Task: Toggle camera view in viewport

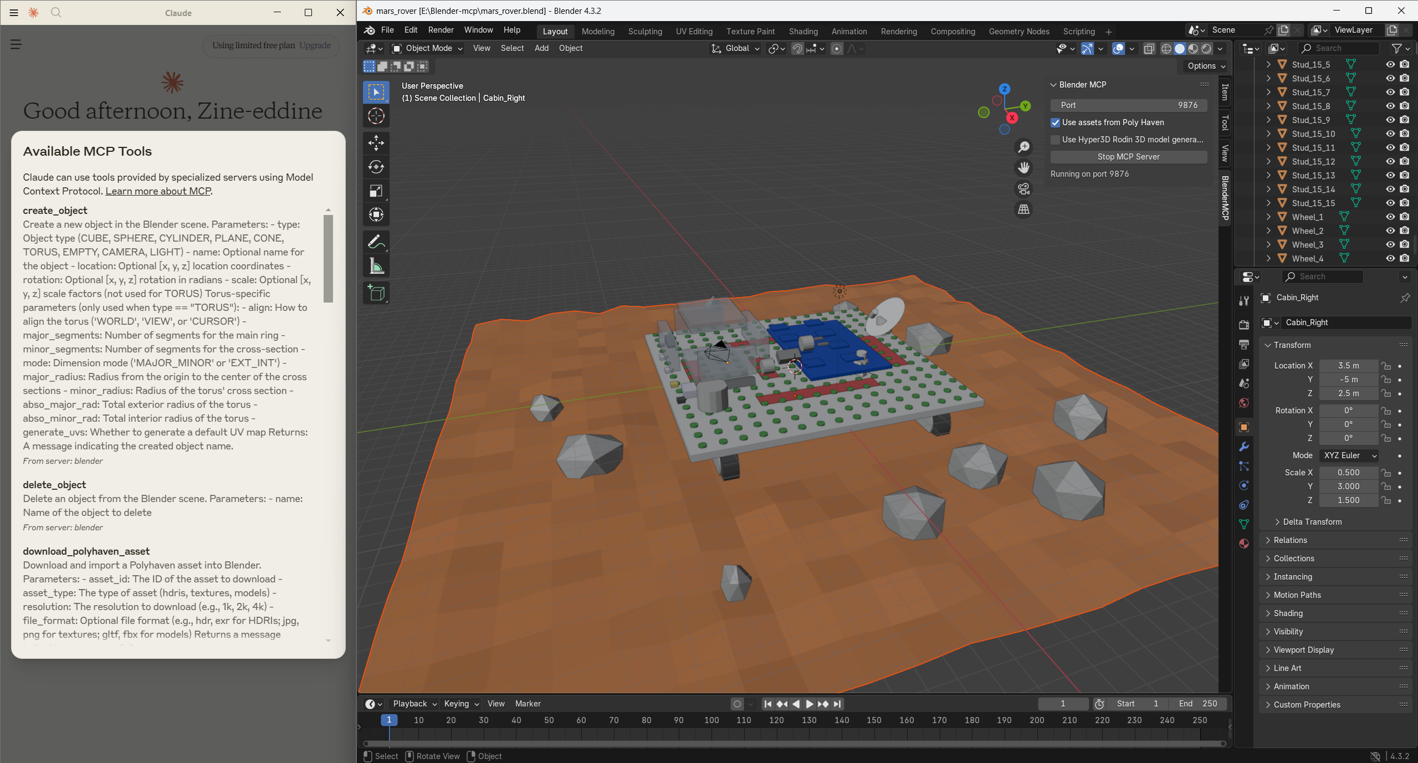Action: click(x=1023, y=189)
